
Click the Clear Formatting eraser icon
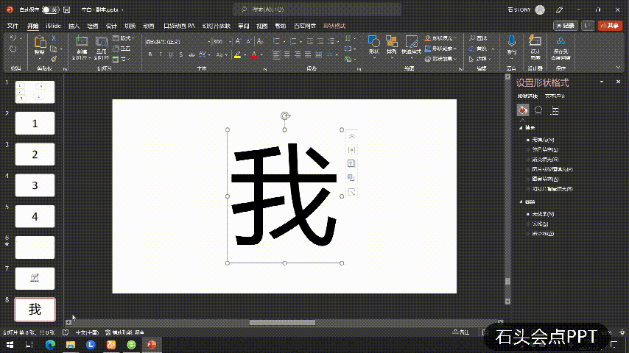(x=260, y=41)
